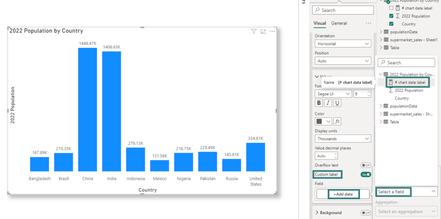Click the format pane Search field
This screenshot has height=219, width=441.
tap(343, 10)
